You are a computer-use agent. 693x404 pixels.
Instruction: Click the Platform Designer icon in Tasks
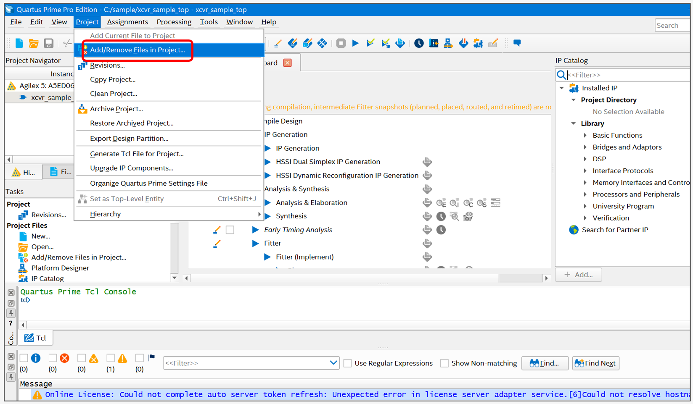pos(23,268)
